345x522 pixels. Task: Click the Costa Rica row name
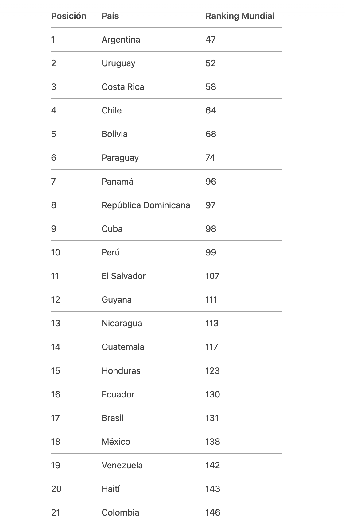point(123,87)
